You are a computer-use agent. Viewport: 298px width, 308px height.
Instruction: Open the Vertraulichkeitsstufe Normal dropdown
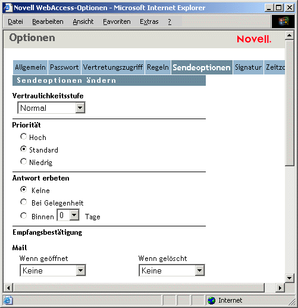click(51, 108)
